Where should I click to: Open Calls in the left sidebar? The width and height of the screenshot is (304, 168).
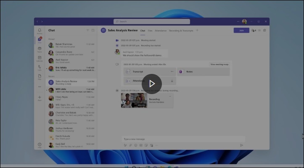(x=40, y=68)
